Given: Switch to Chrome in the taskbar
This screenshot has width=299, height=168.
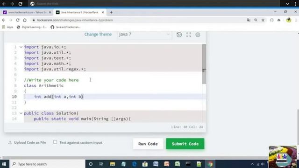Looking at the screenshot, I should pos(210,164).
